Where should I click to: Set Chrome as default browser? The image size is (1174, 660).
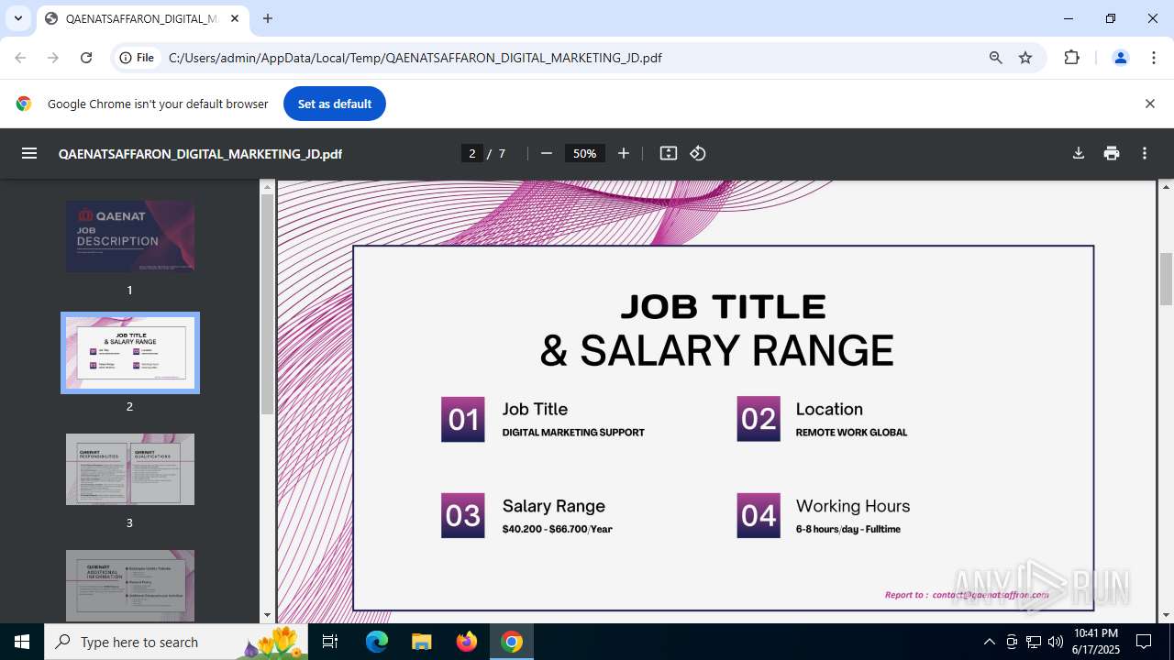335,104
